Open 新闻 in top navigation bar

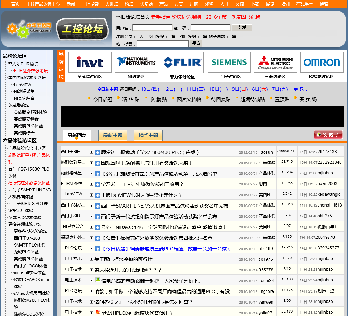pos(71,4)
